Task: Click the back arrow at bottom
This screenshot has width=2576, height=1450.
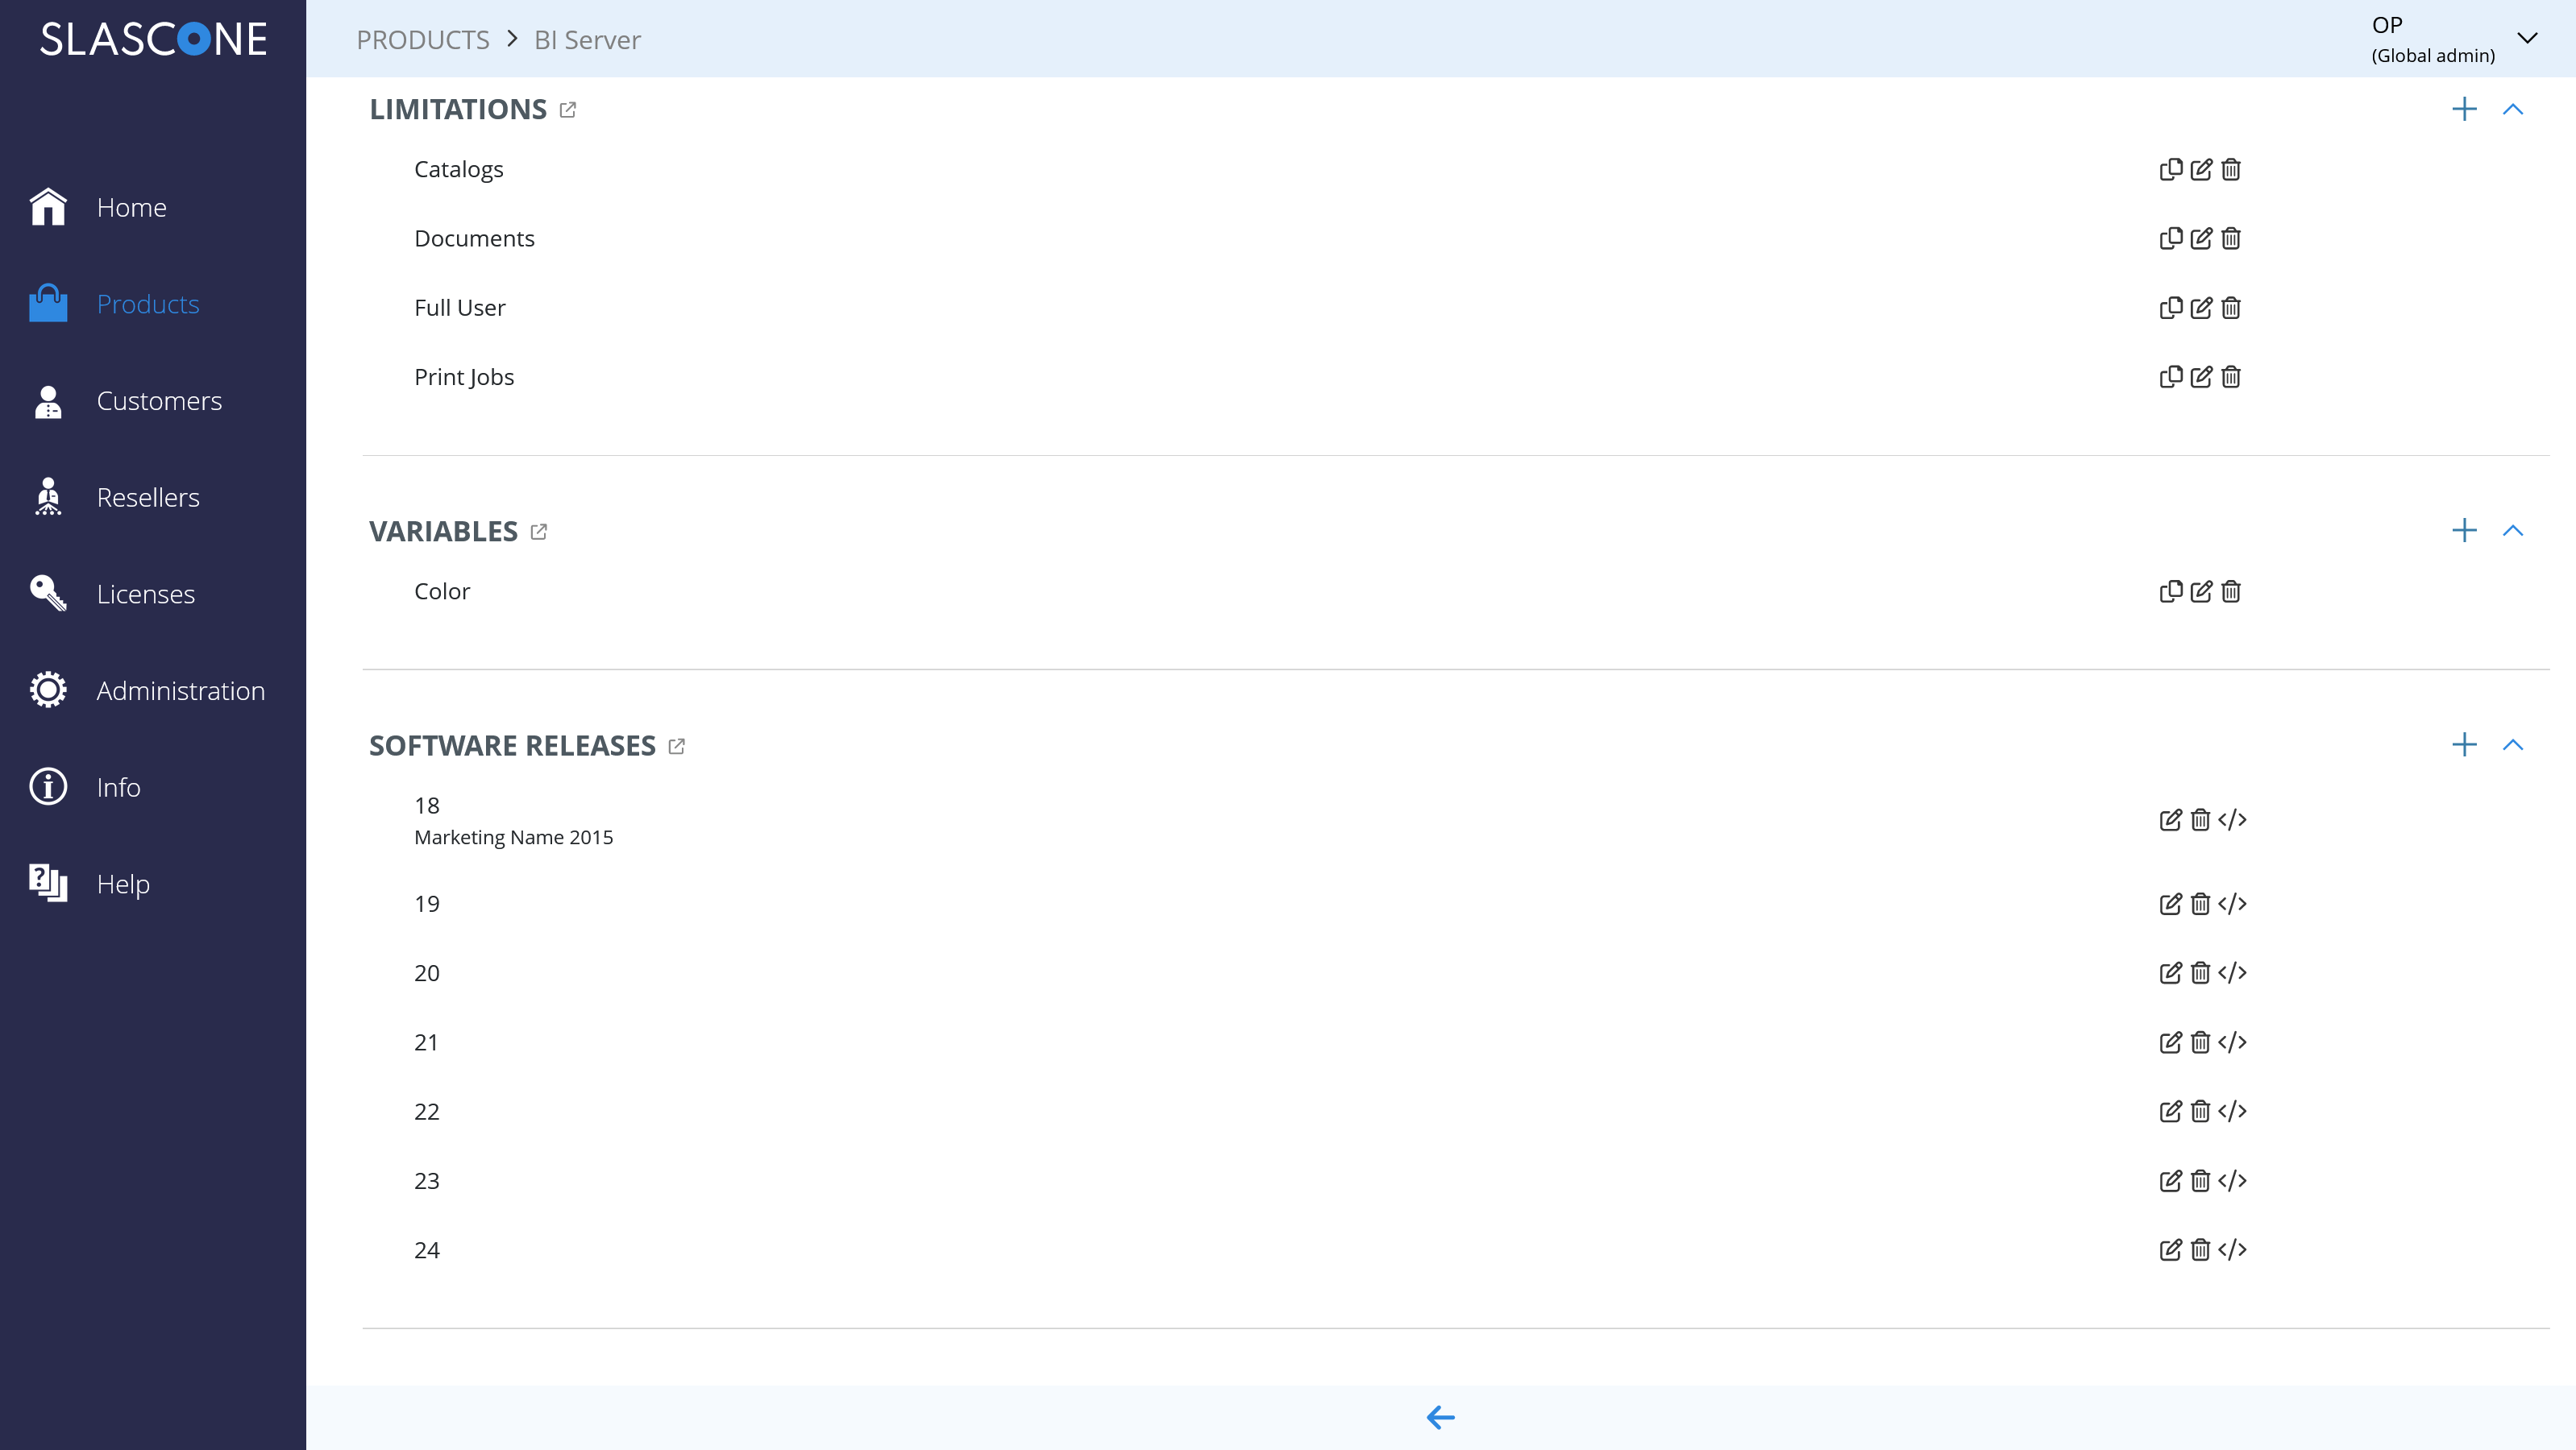Action: [1440, 1417]
